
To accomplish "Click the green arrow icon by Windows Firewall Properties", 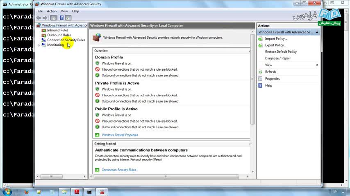I will point(97,135).
